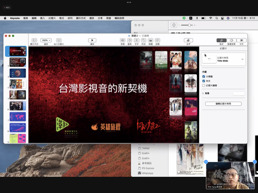Expand the 背景 background section
The width and height of the screenshot is (258, 193).
coord(203,93)
